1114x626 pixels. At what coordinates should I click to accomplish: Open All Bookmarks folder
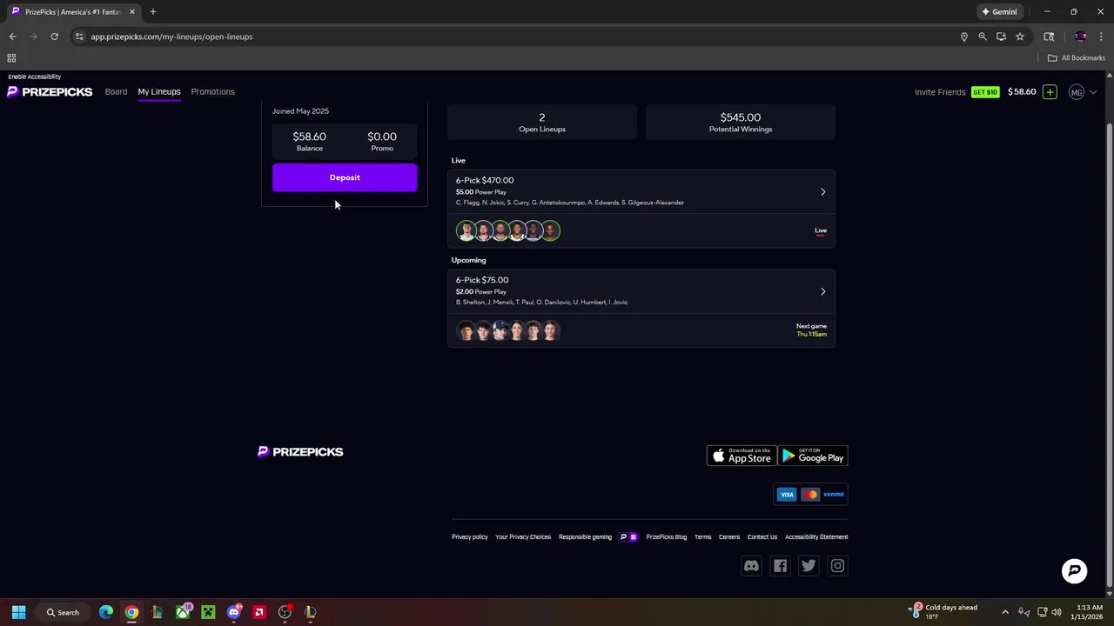click(x=1077, y=58)
